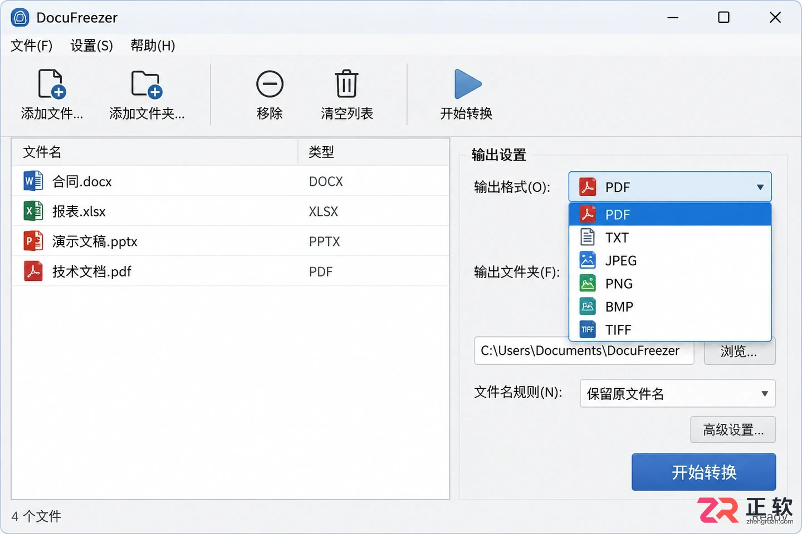Choose TXT from the output format list
The height and width of the screenshot is (534, 802).
tap(670, 238)
